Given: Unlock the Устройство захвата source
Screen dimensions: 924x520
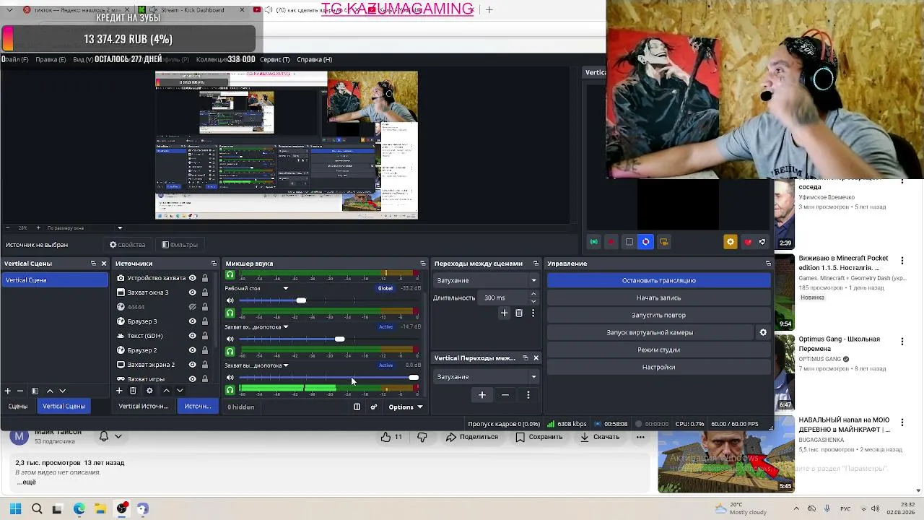Looking at the screenshot, I should point(205,278).
